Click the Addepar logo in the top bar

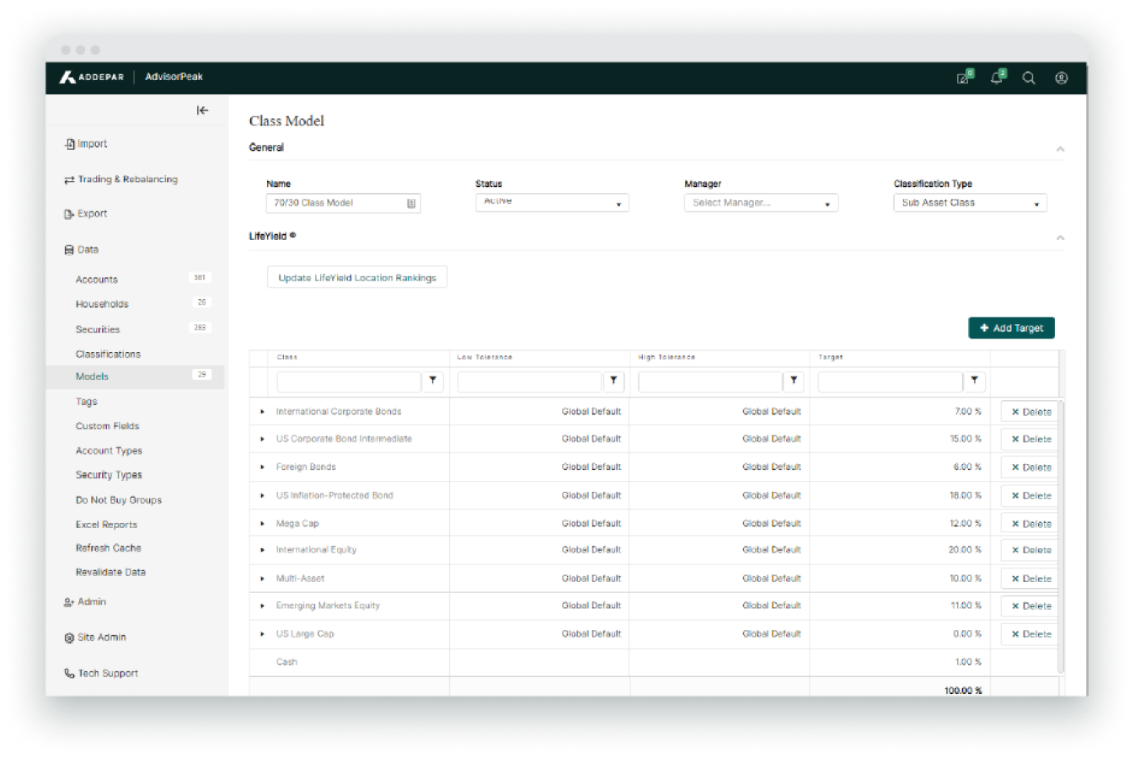pos(89,77)
